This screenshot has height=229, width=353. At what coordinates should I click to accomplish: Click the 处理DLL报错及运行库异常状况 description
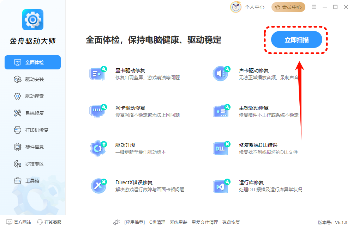click(271, 190)
